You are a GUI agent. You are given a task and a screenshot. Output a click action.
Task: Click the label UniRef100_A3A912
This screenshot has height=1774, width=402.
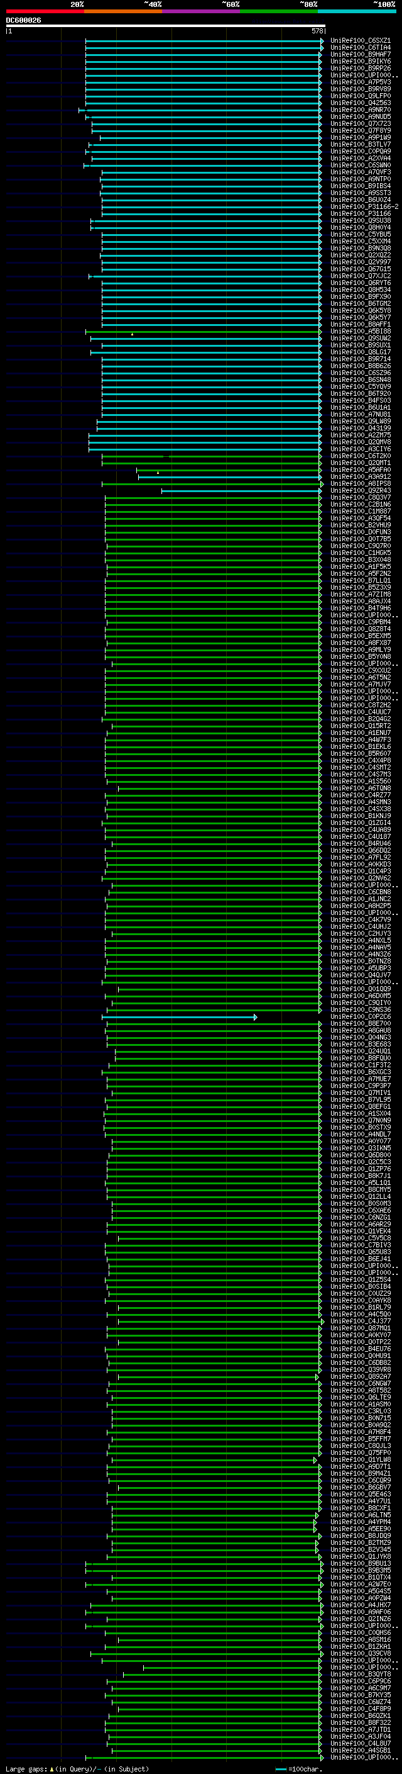(x=360, y=476)
